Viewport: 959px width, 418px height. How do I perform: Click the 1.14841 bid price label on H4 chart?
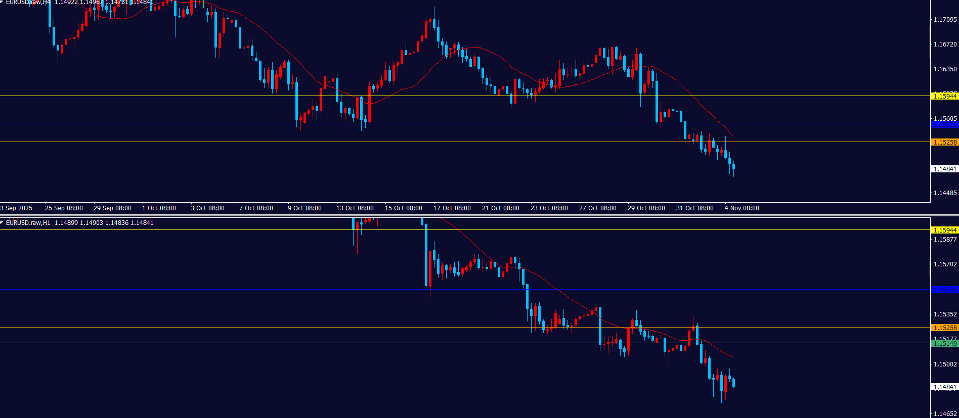click(x=944, y=169)
